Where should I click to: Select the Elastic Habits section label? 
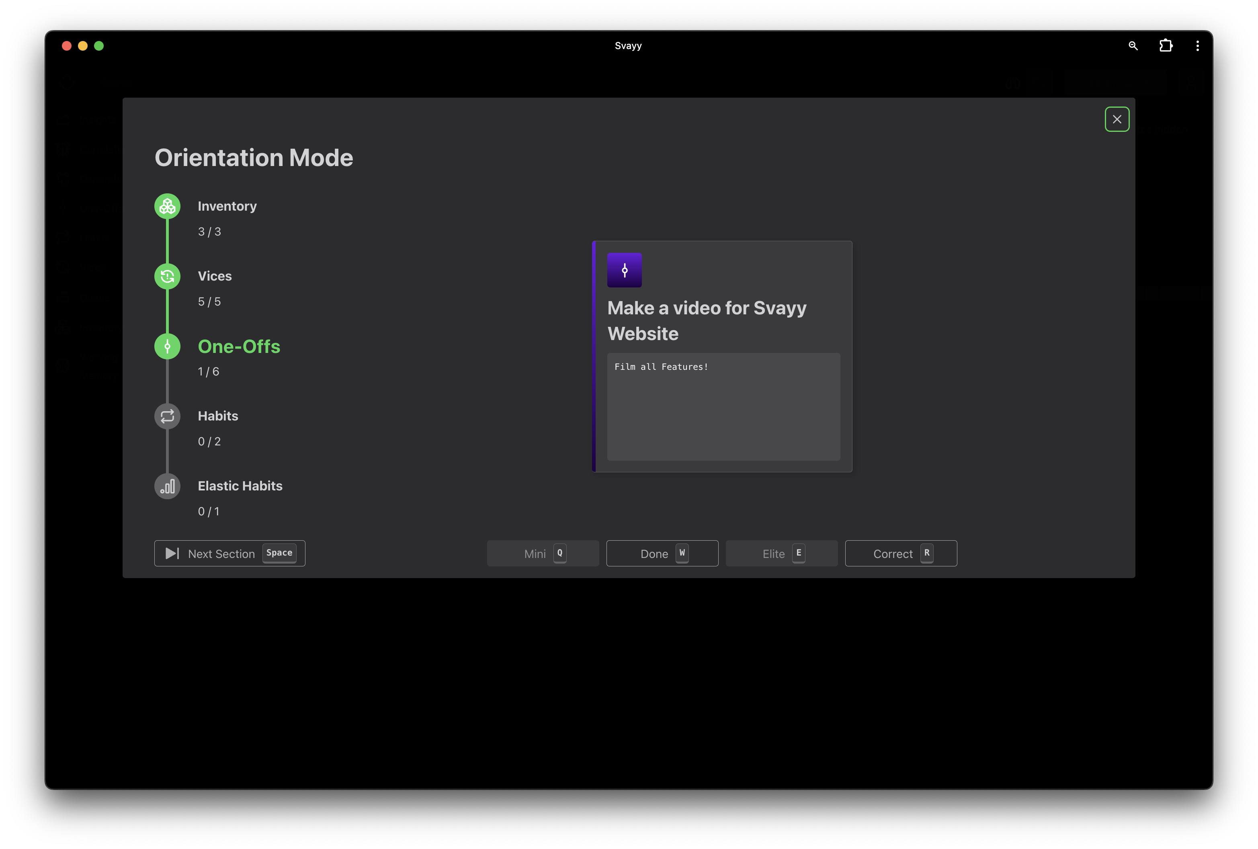coord(240,486)
